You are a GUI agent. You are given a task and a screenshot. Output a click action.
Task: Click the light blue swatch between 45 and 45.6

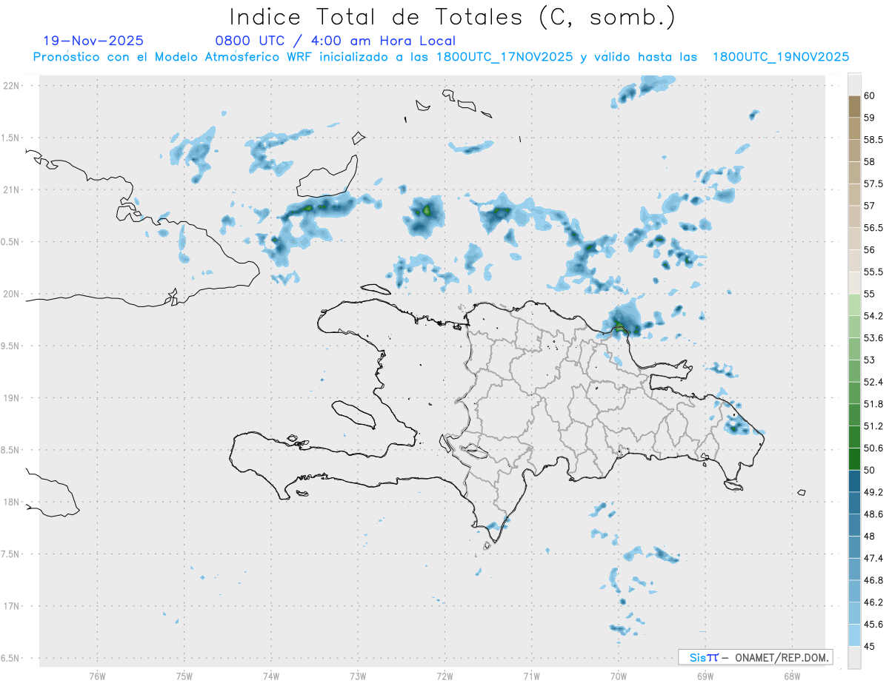click(854, 636)
